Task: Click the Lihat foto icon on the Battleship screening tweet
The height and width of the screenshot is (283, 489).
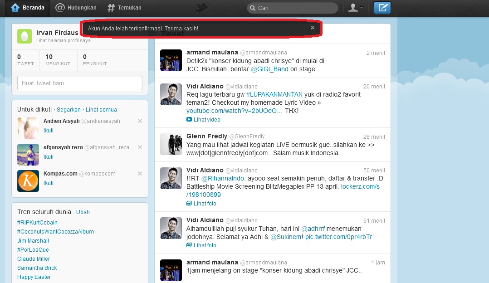Action: (190, 203)
